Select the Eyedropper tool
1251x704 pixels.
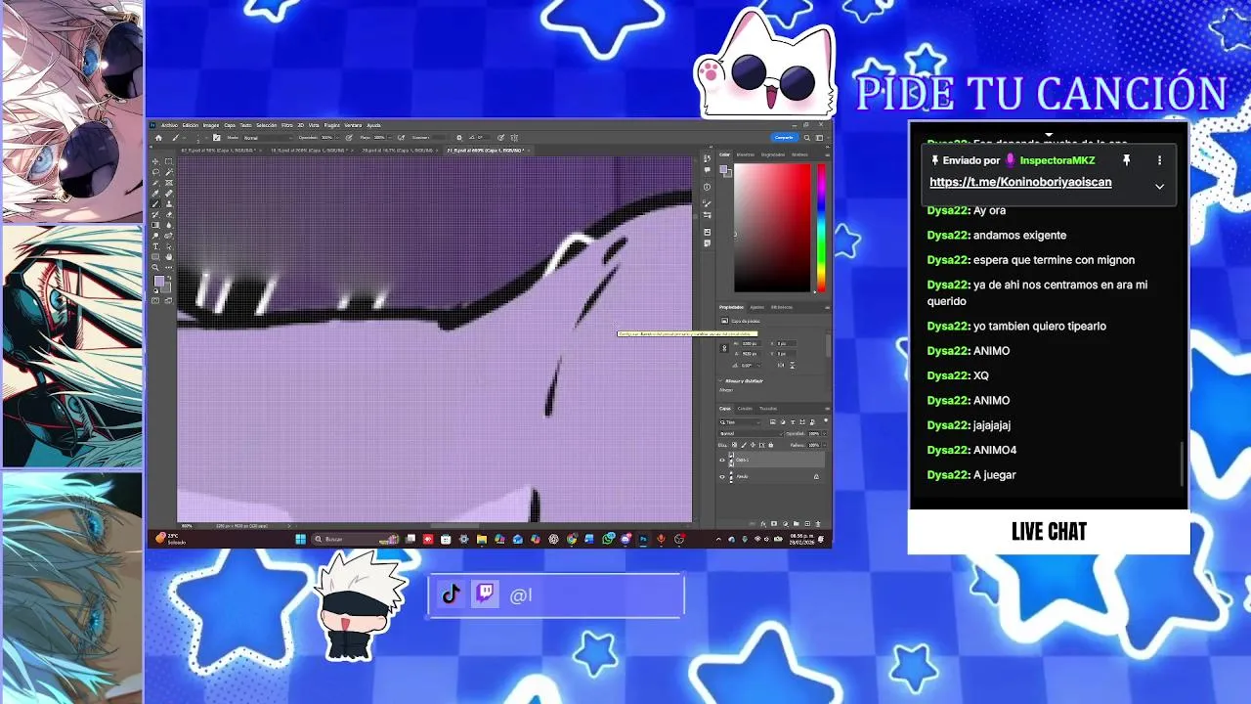[x=155, y=194]
